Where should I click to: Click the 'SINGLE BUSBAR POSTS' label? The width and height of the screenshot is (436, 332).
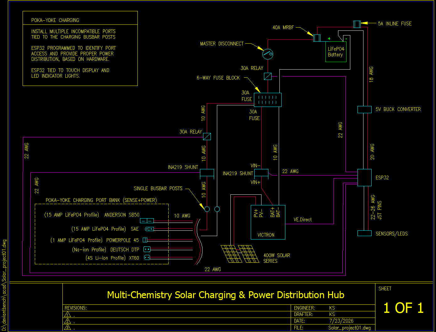[158, 188]
